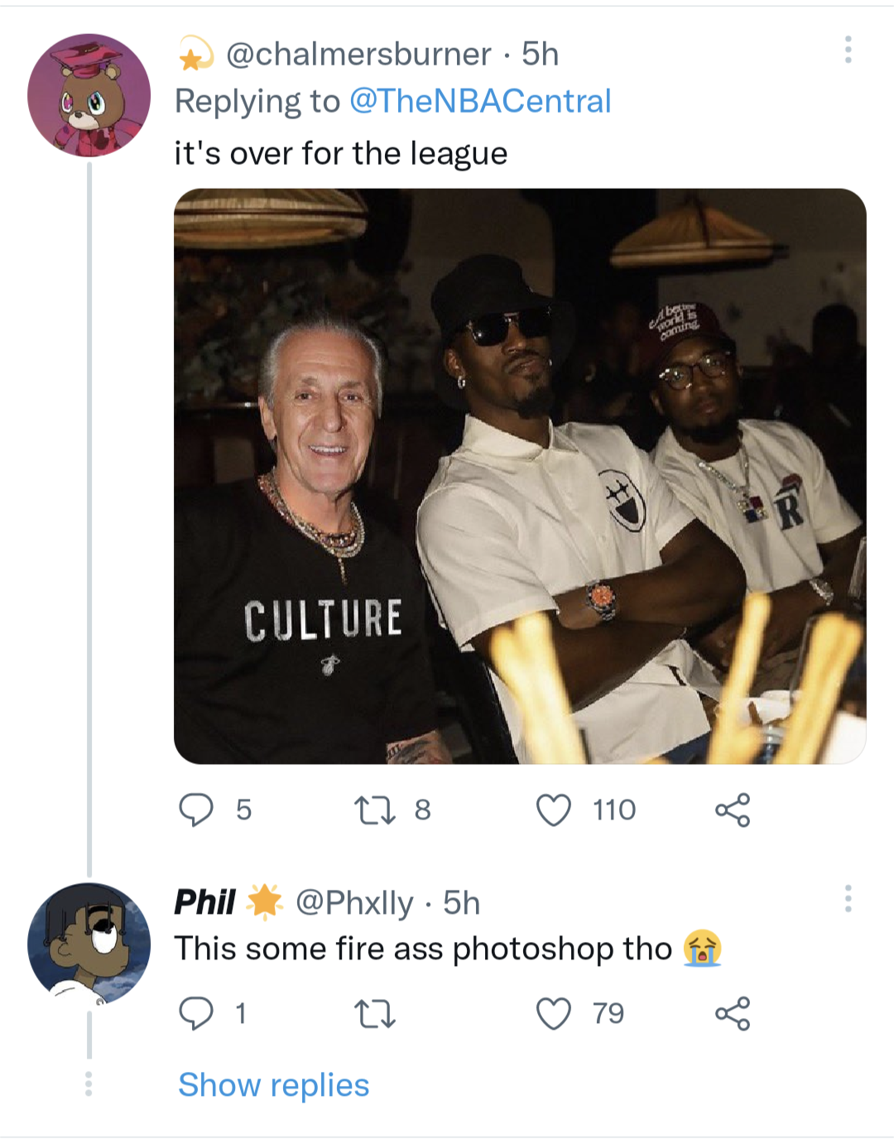894x1139 pixels.
Task: Reply to the chalmersburner tweet
Action: tap(197, 810)
